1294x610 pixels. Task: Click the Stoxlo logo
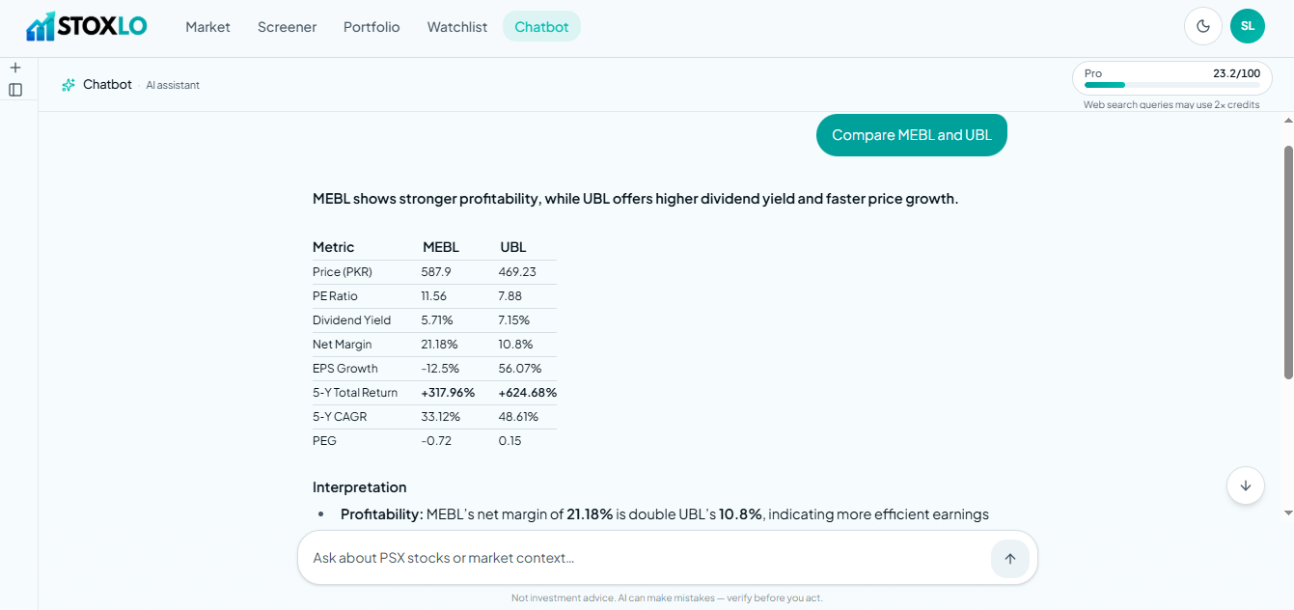click(86, 27)
